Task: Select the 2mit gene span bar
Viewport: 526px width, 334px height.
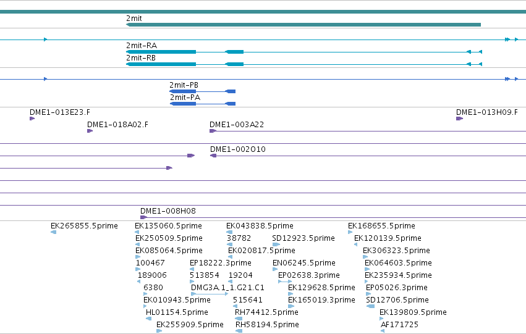Action: [x=303, y=25]
